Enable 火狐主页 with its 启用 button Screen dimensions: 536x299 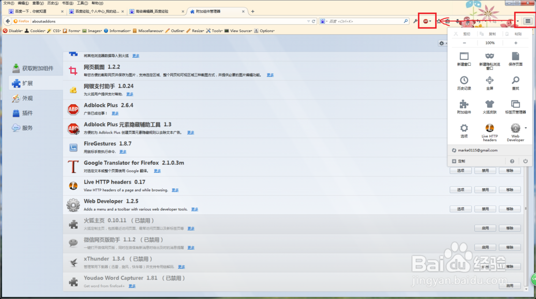(x=485, y=228)
